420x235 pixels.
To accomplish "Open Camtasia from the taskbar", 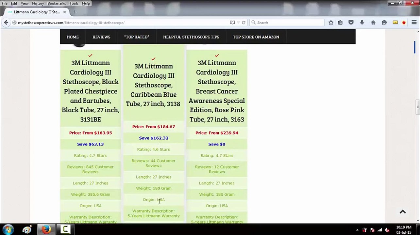I will pos(65,229).
